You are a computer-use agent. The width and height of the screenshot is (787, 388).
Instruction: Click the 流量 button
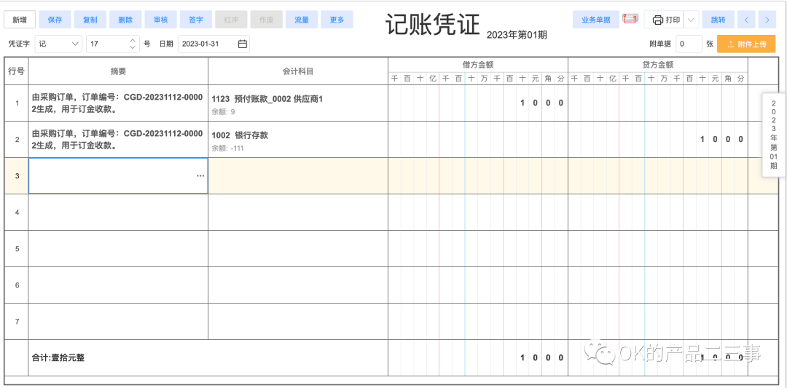coord(302,20)
